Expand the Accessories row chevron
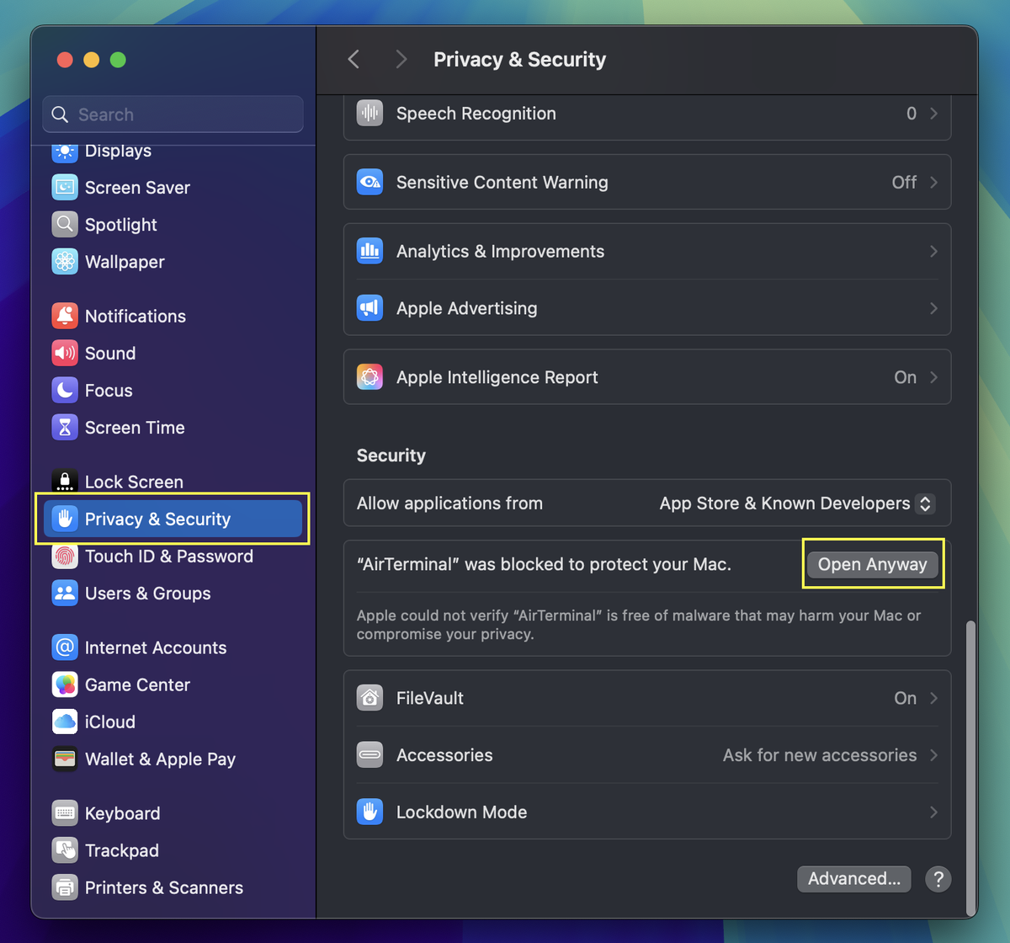1010x943 pixels. [933, 755]
